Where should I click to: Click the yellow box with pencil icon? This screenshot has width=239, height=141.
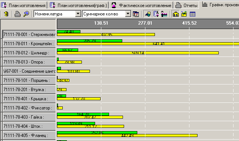coord(184,14)
